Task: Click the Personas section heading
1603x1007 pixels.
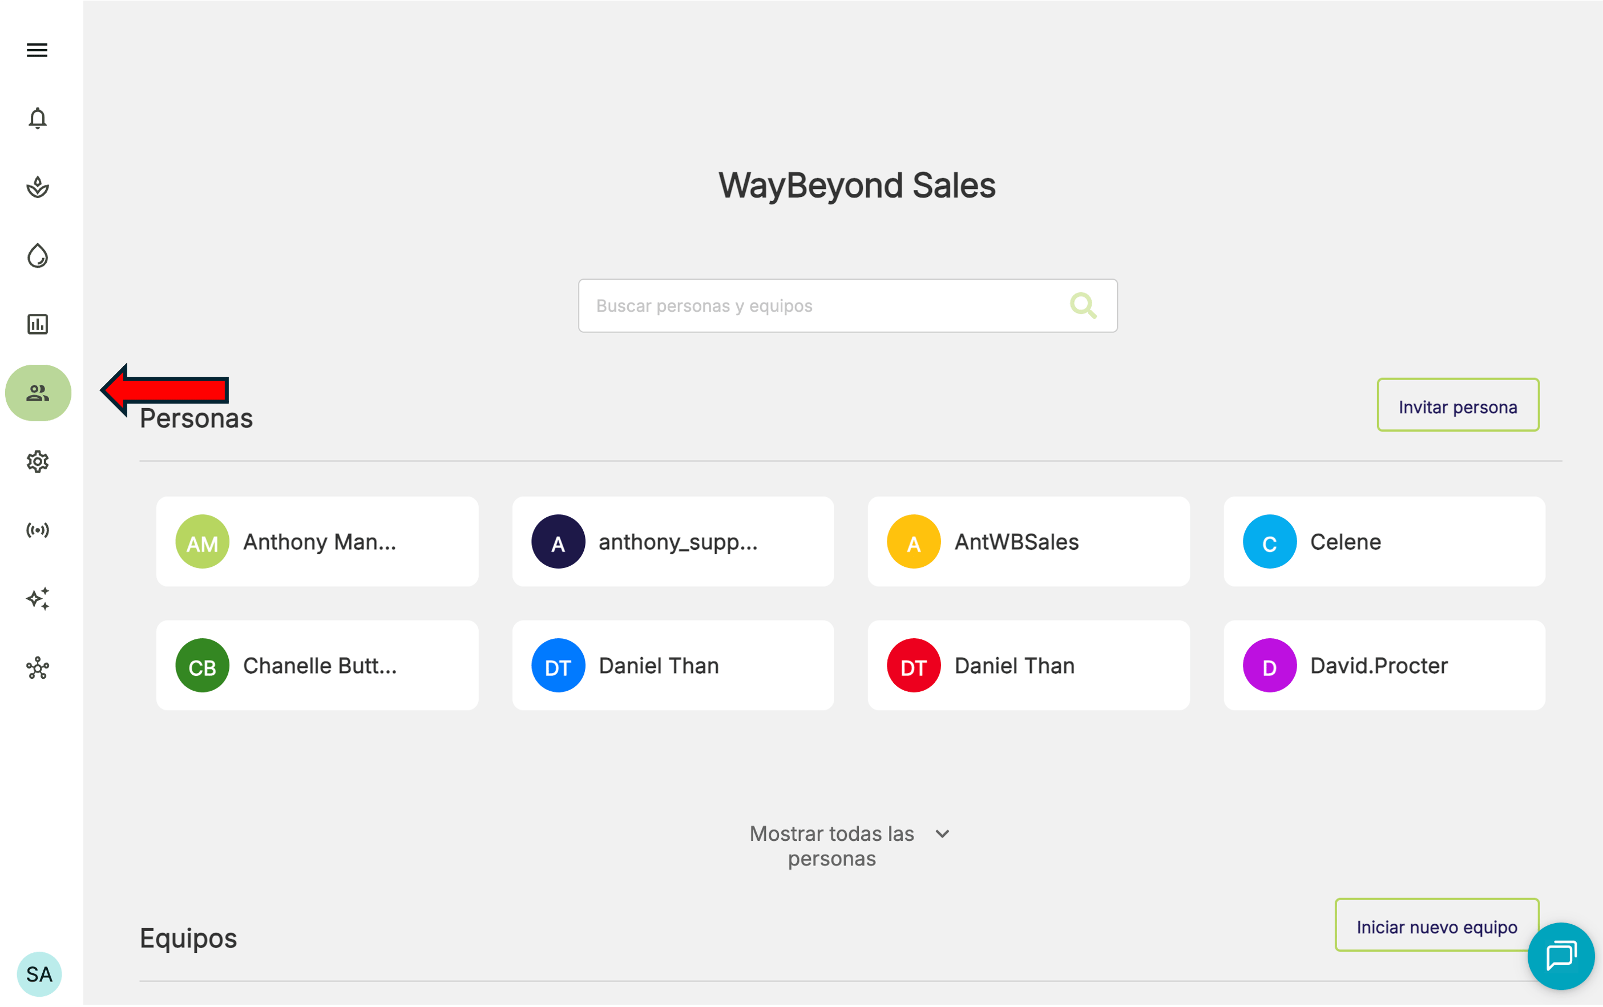Action: pos(196,418)
